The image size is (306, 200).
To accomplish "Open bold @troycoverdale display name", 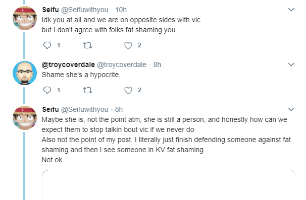I will coord(68,64).
